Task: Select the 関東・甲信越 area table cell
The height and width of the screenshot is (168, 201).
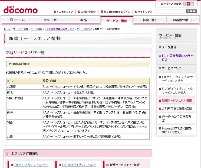Action: (x=24, y=102)
